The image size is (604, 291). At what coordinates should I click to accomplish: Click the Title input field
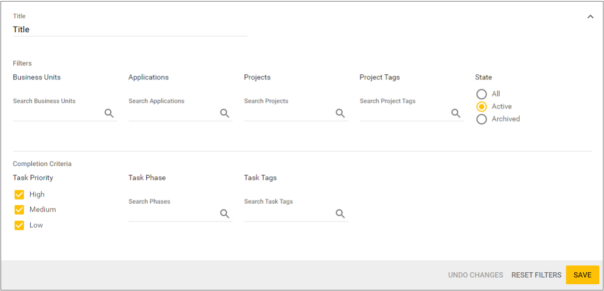pos(130,30)
